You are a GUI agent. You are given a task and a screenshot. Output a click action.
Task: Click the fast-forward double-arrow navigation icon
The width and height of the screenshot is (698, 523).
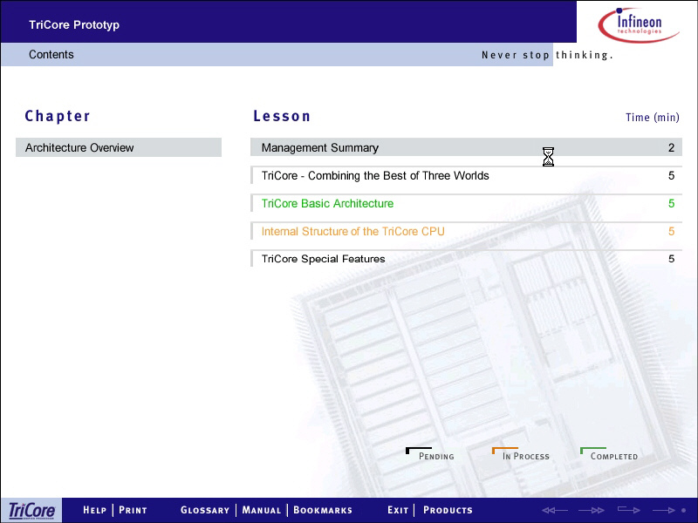[592, 510]
